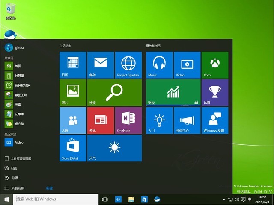The height and width of the screenshot is (205, 274).
Task: Expand 所有应用 (All apps) list
Action: pos(18,188)
